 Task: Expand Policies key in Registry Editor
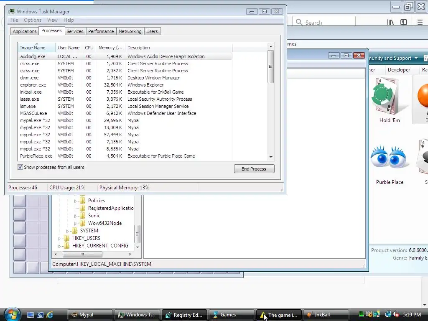point(75,201)
